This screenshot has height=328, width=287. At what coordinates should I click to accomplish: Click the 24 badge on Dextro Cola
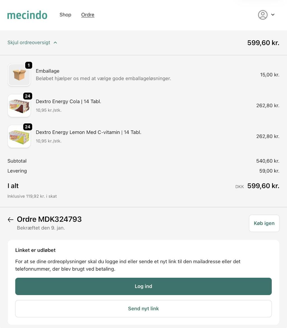27,96
